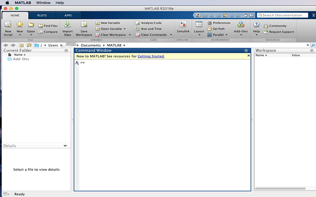This screenshot has height=197, width=316.
Task: Click the Parallel option
Action: click(216, 35)
